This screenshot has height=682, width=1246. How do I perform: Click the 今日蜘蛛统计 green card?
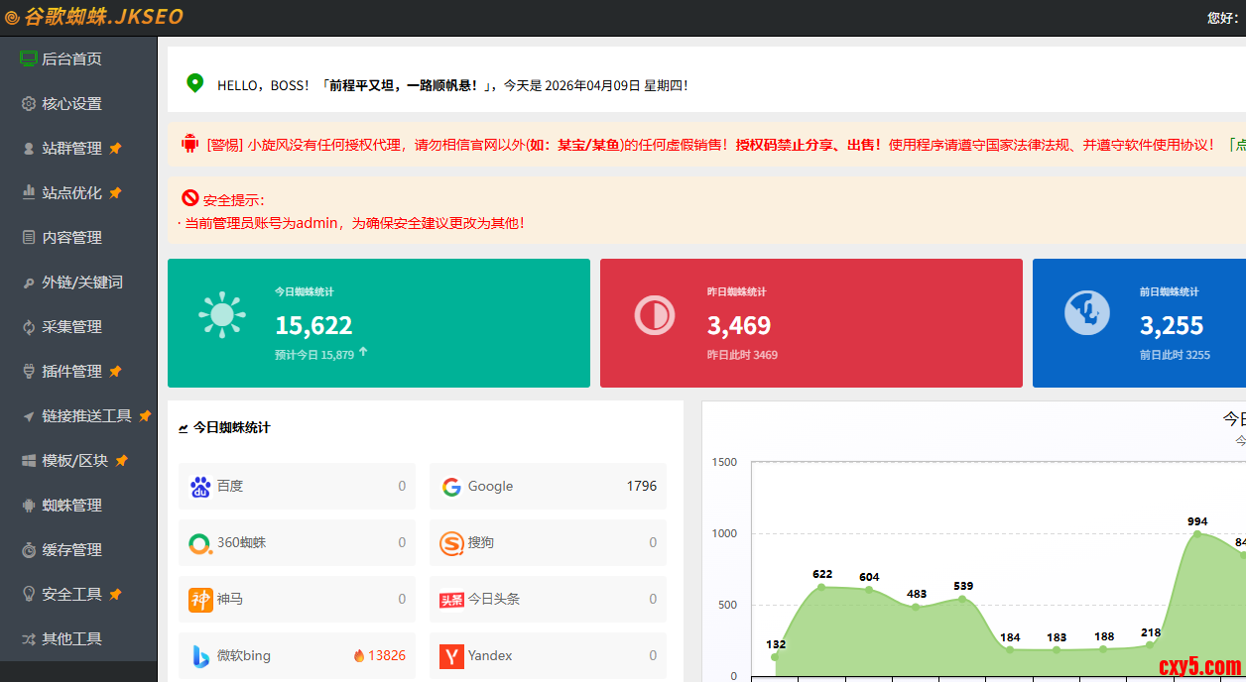pyautogui.click(x=378, y=323)
